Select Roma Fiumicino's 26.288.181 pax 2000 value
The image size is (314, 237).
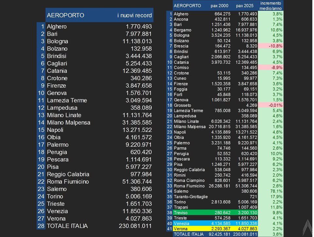pos(219,186)
